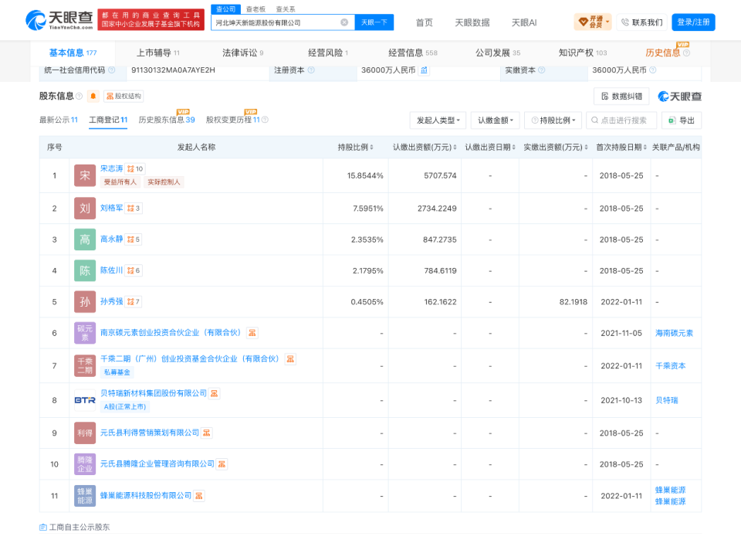This screenshot has width=741, height=550.
Task: Open the Tianyancha logo home link
Action: pos(59,20)
